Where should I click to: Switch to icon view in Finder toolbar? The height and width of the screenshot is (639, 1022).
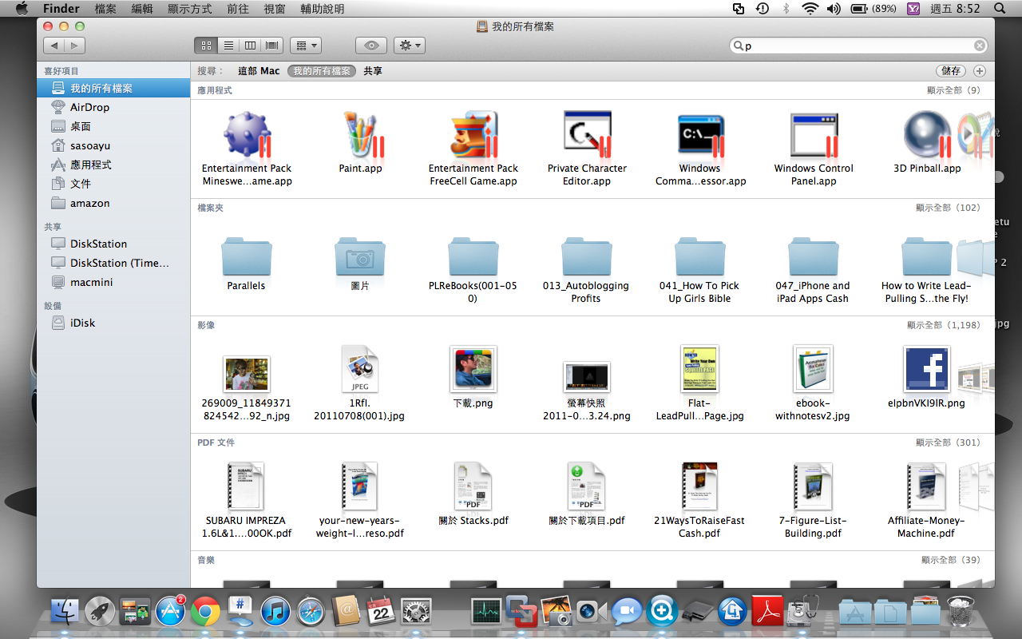(x=206, y=46)
